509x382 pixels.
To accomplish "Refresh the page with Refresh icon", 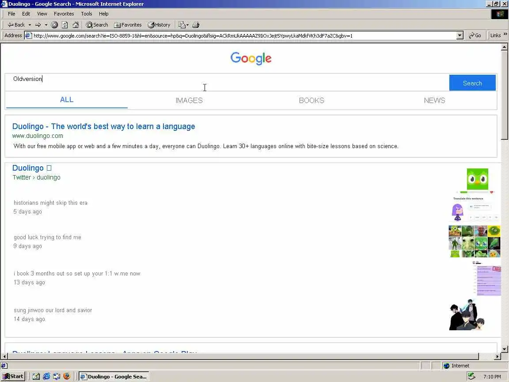I will [x=65, y=25].
